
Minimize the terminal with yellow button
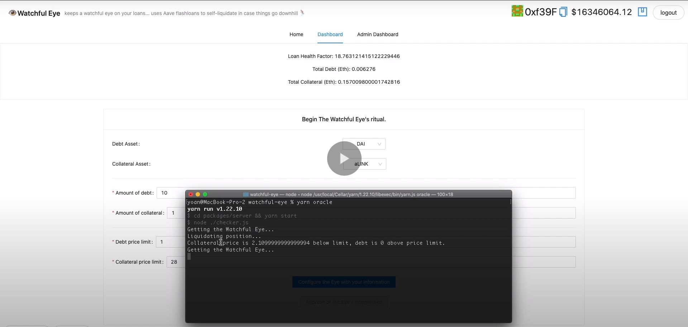(198, 194)
